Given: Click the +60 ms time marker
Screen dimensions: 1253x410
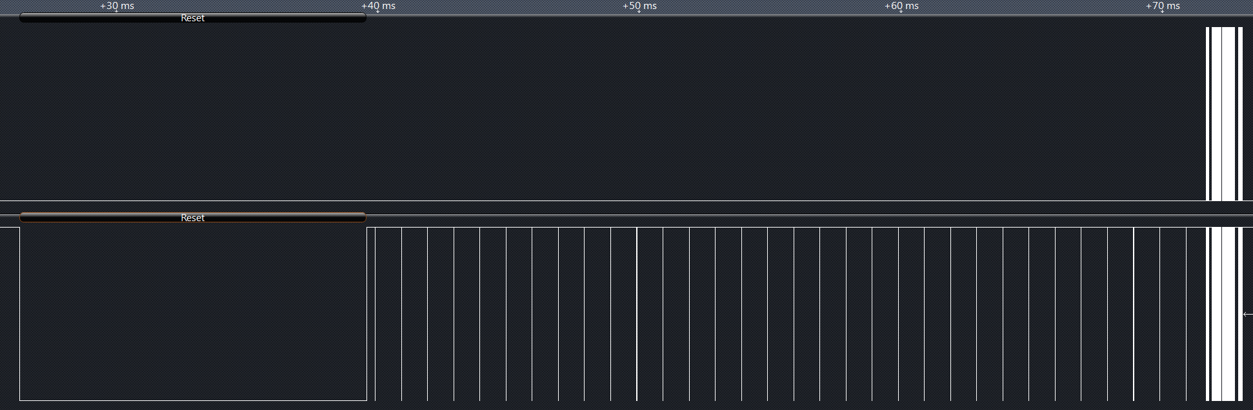Looking at the screenshot, I should point(901,6).
